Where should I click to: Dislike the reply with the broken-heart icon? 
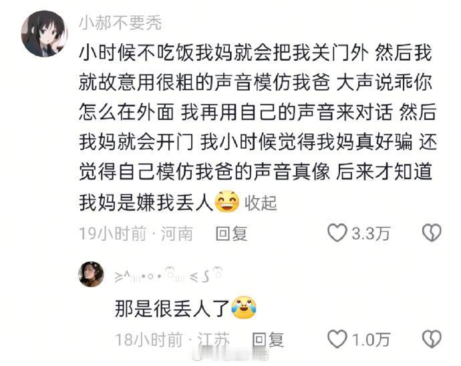432,339
